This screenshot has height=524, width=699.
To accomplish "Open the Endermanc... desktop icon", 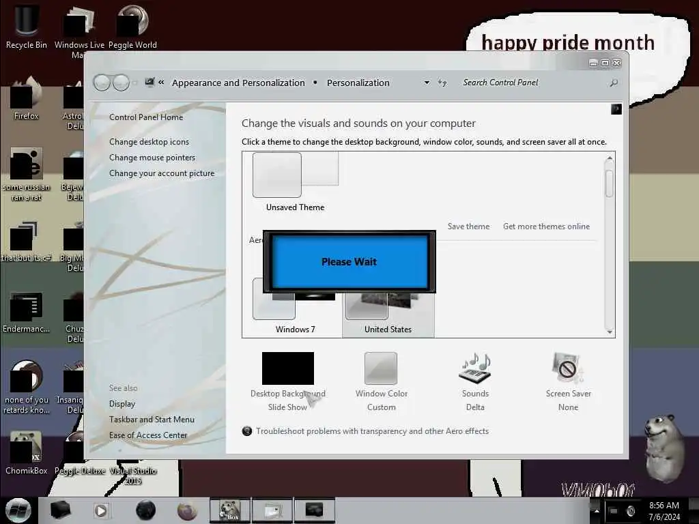I will point(27,312).
